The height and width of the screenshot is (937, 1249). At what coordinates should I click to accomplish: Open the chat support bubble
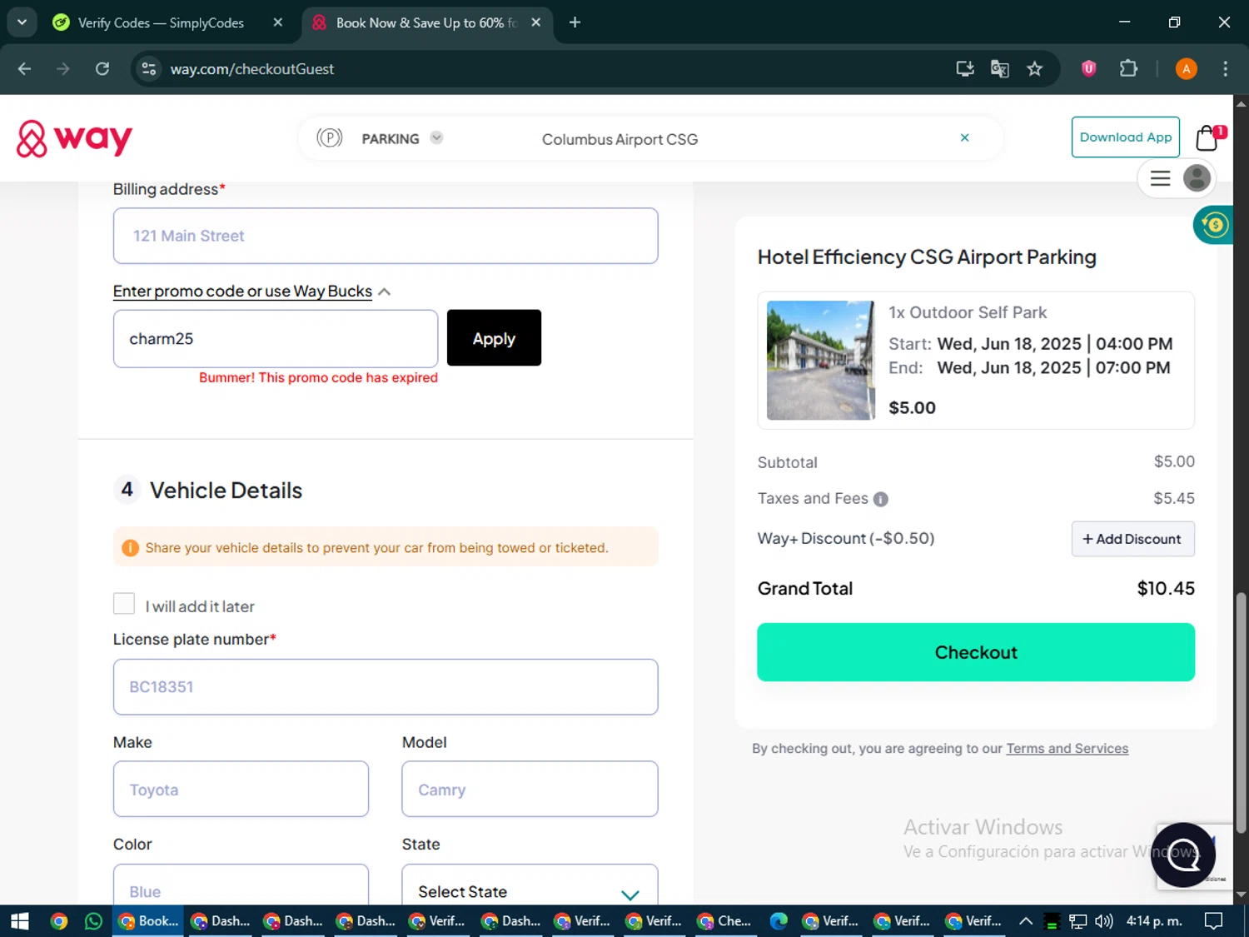point(1183,855)
